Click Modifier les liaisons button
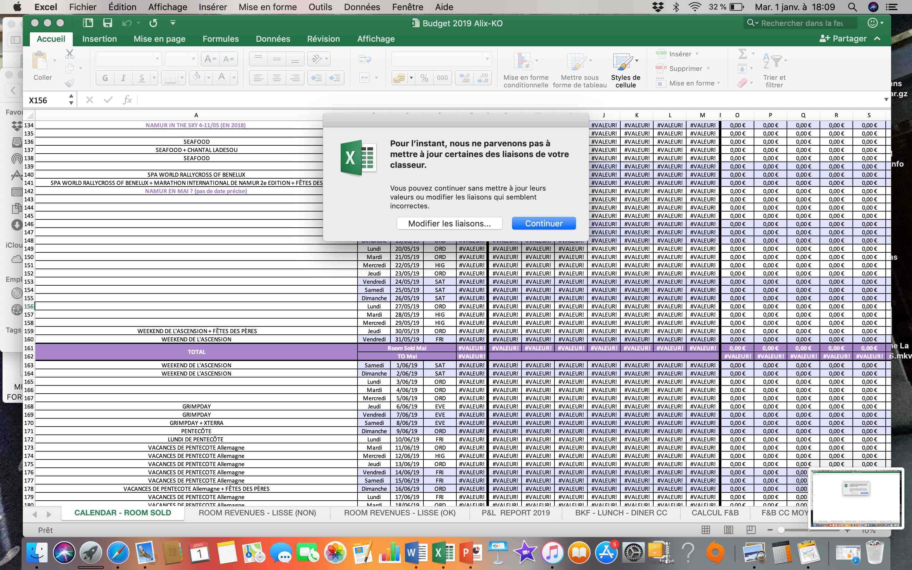 (449, 223)
